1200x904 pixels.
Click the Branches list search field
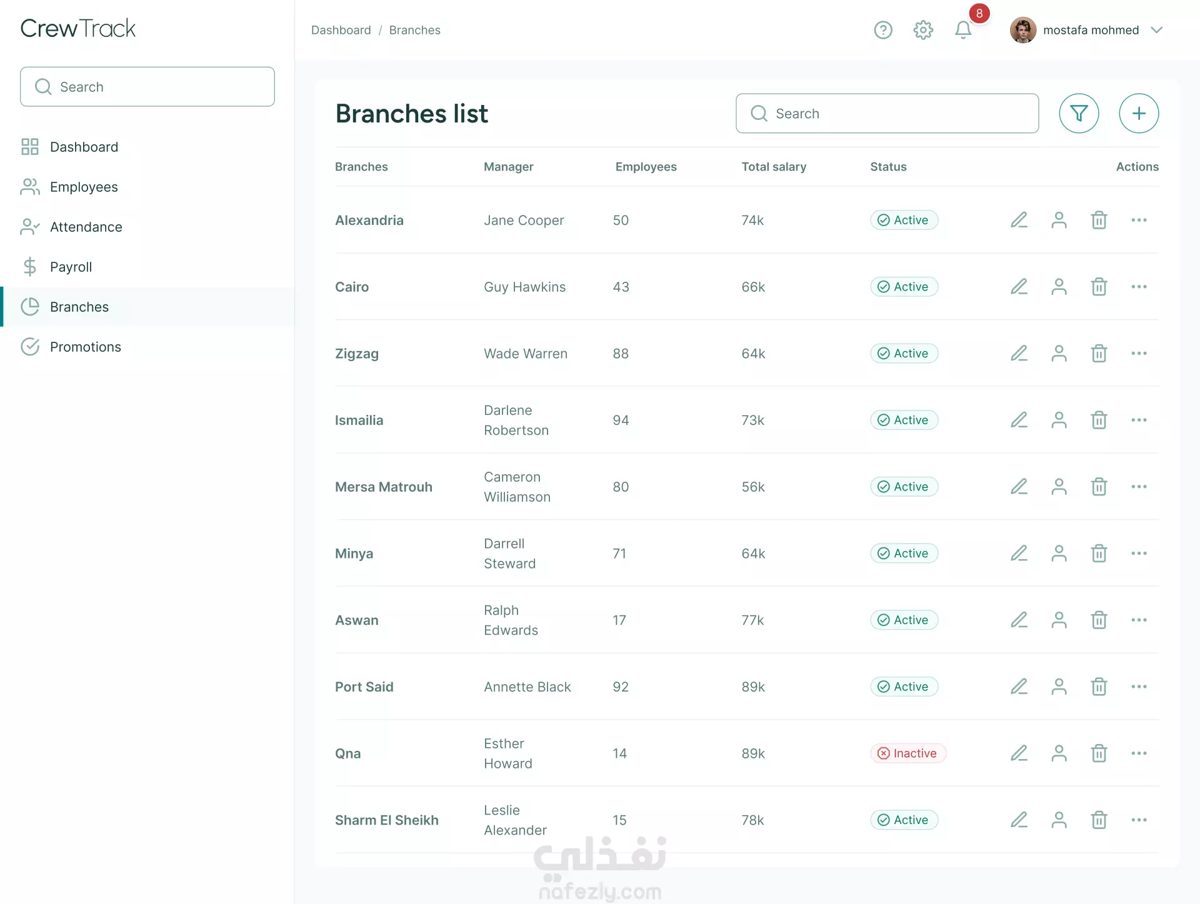point(887,113)
